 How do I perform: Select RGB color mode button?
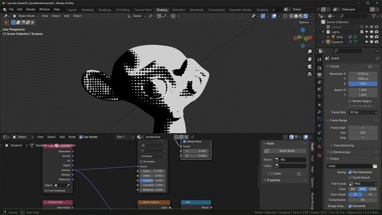[x=362, y=189]
